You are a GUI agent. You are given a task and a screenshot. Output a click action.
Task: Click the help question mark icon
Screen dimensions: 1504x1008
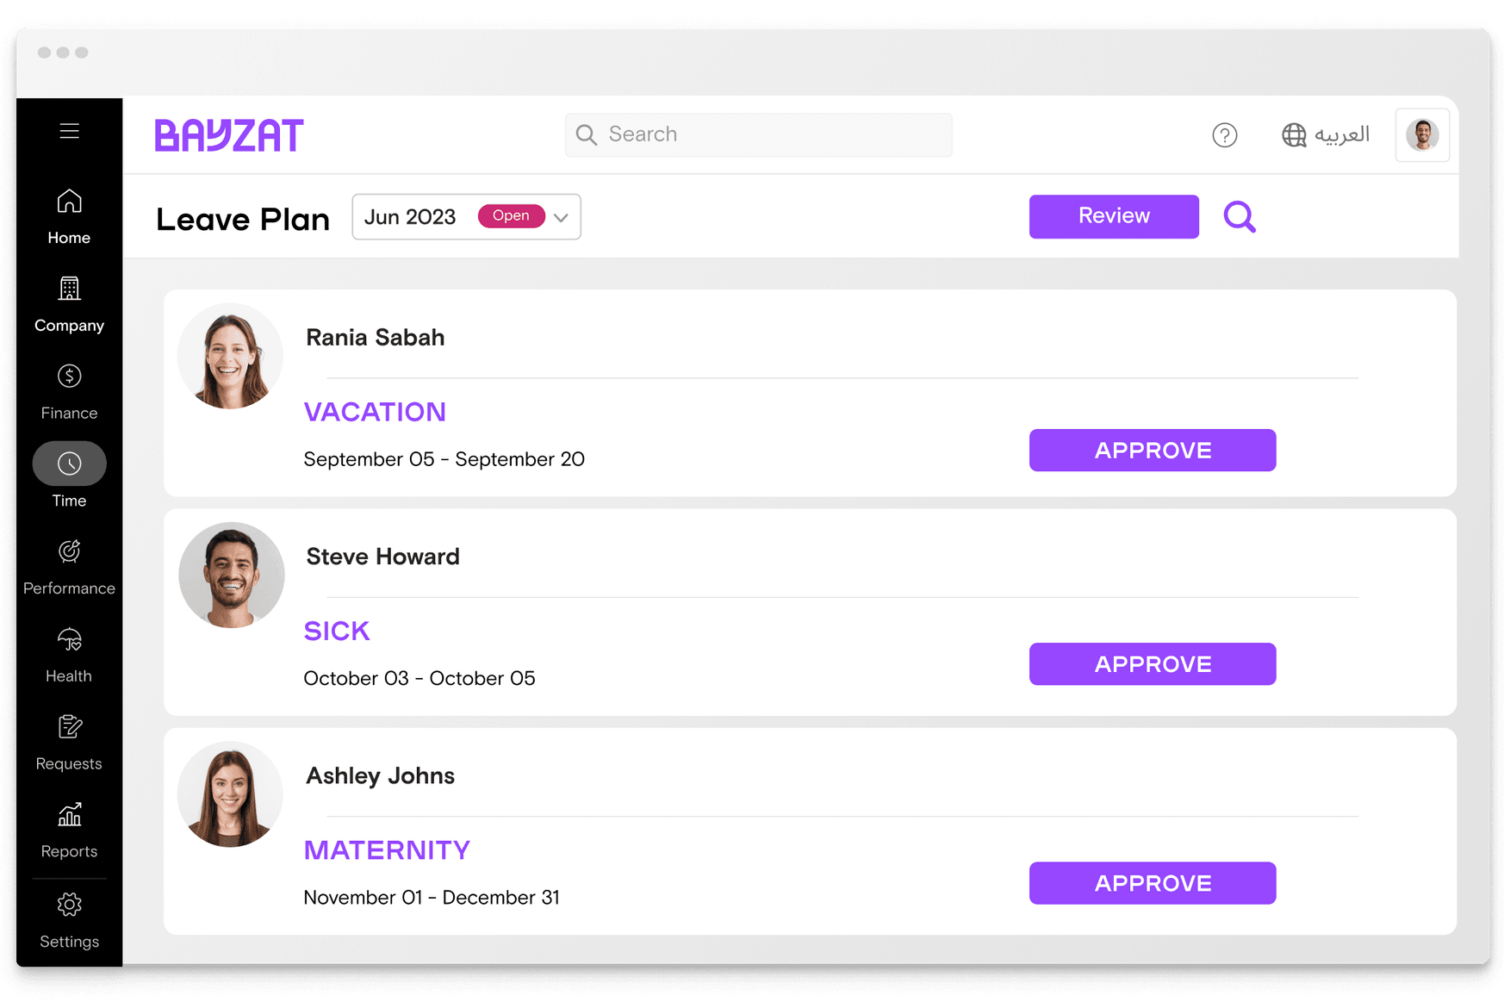[1225, 134]
